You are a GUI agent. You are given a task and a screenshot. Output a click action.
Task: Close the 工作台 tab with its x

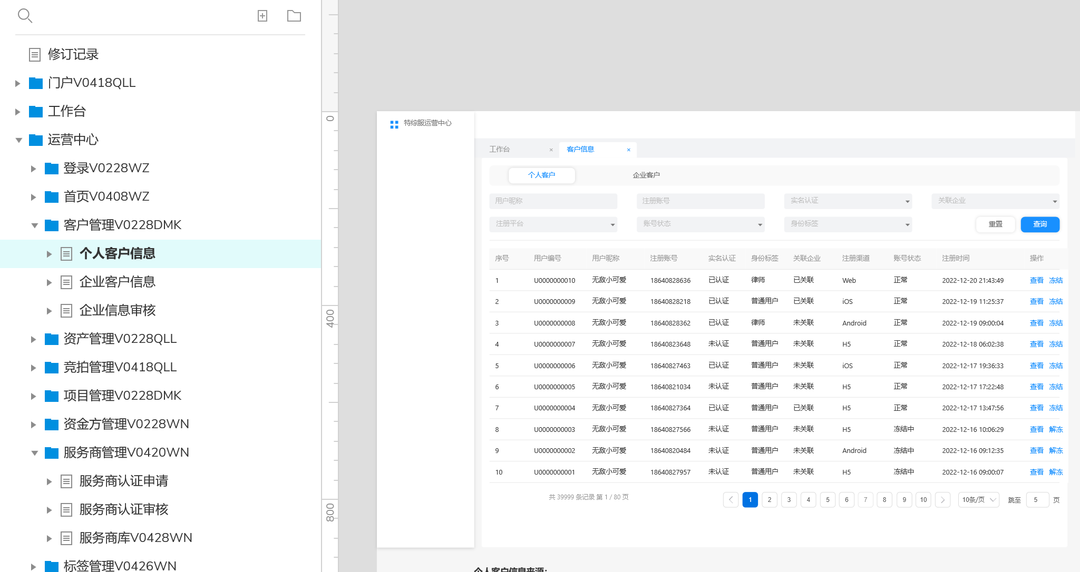click(551, 150)
